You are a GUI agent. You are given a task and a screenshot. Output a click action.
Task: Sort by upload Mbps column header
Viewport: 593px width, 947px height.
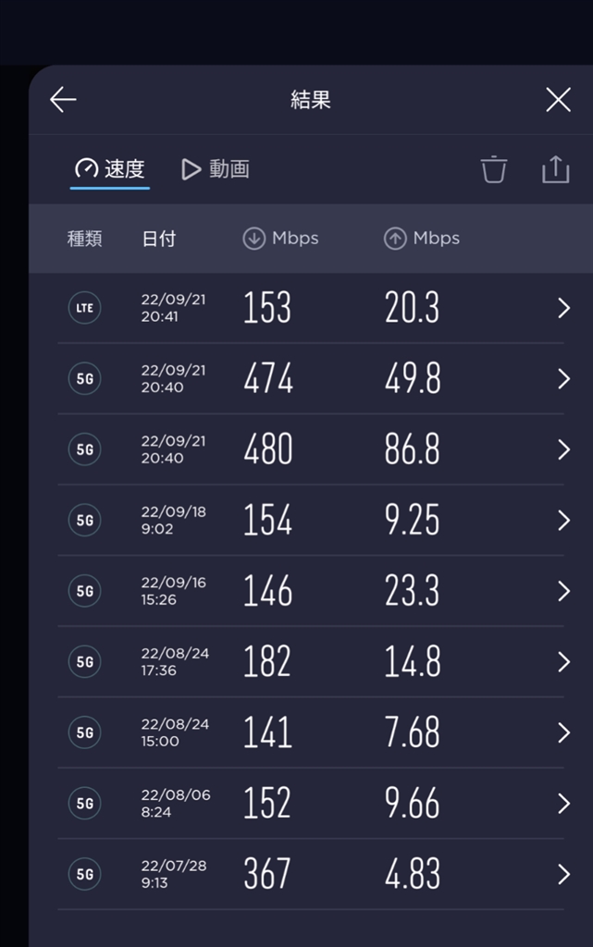[x=422, y=239]
